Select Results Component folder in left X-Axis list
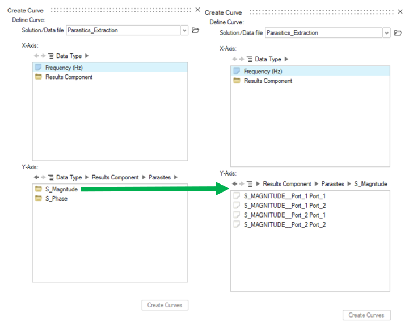Image resolution: width=413 pixels, height=334 pixels. point(69,77)
